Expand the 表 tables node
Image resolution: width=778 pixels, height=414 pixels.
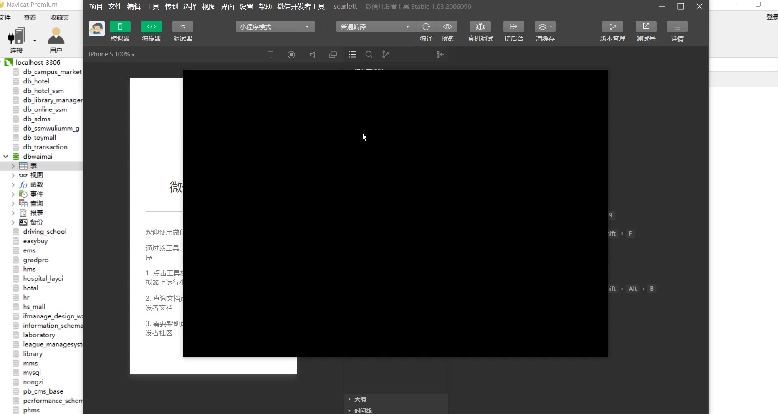pos(13,166)
